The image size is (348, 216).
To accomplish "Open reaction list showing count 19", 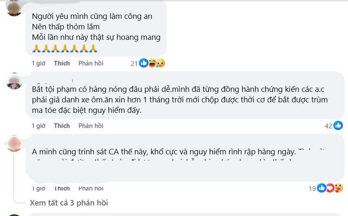I will pyautogui.click(x=312, y=188).
